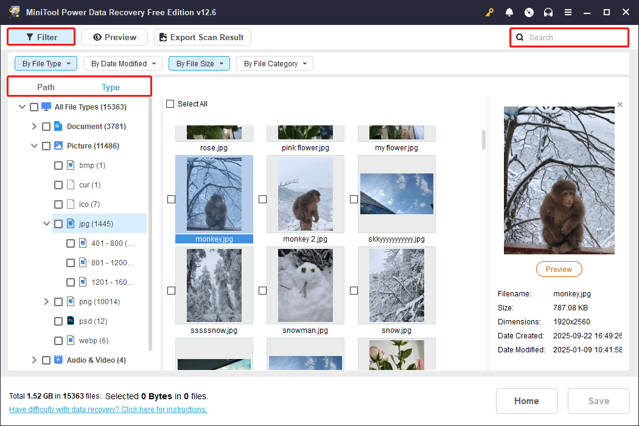Open support via the headphones icon

coord(548,12)
